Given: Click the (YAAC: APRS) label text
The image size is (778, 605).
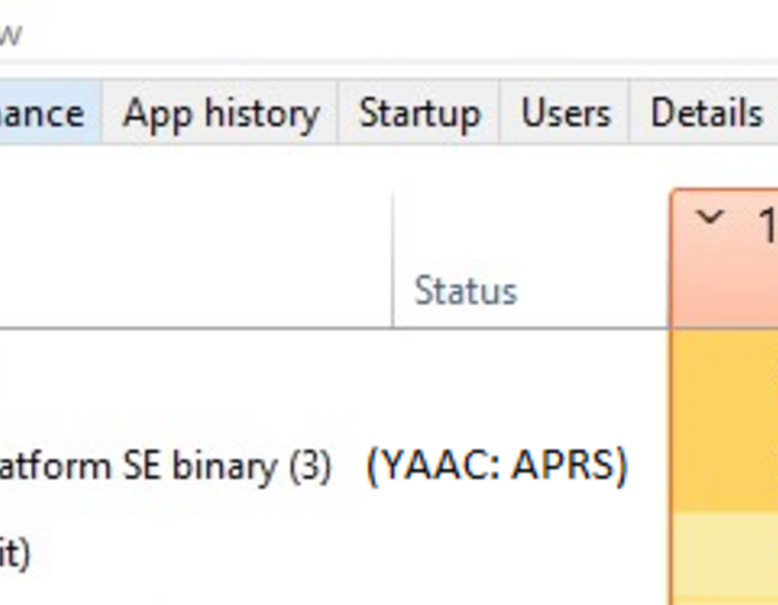Looking at the screenshot, I should [497, 466].
